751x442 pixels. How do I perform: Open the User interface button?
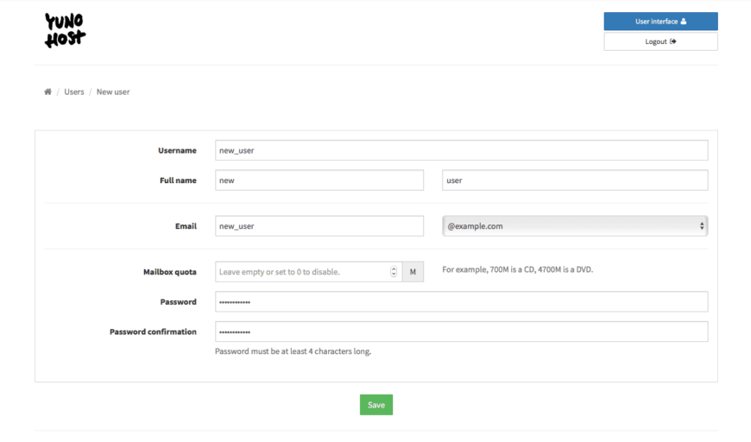(x=660, y=22)
